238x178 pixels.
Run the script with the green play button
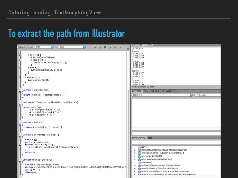(x=95, y=47)
